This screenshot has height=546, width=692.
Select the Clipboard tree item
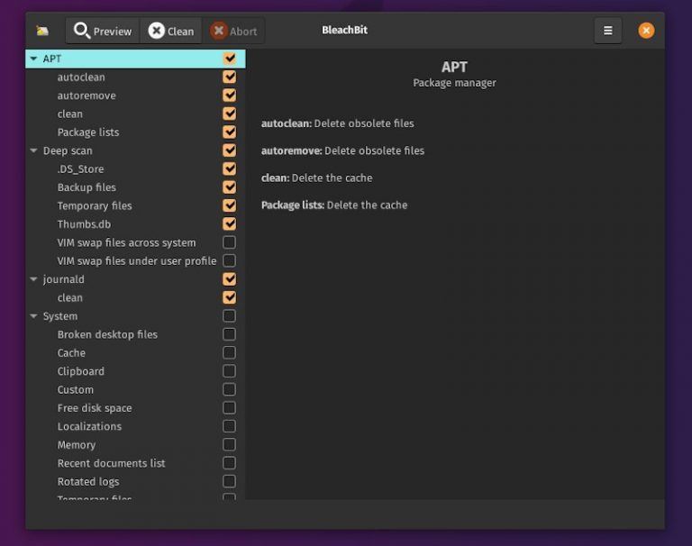click(x=81, y=371)
